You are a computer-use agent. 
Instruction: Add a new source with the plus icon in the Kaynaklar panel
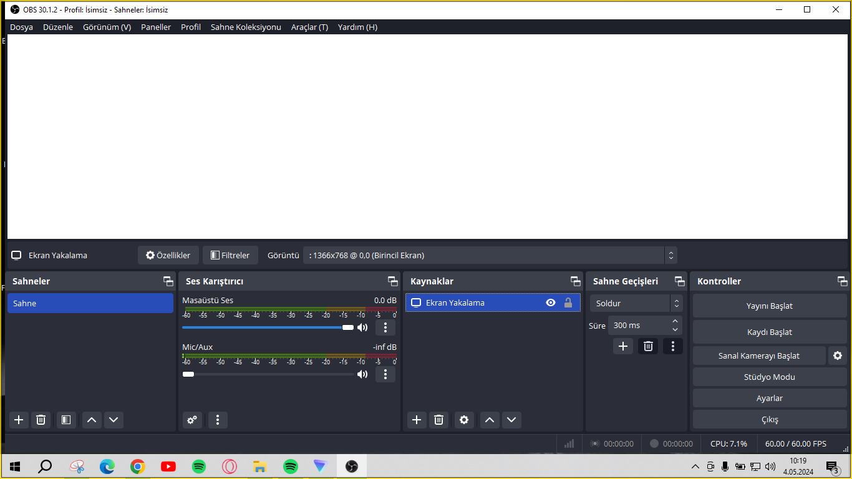[417, 420]
